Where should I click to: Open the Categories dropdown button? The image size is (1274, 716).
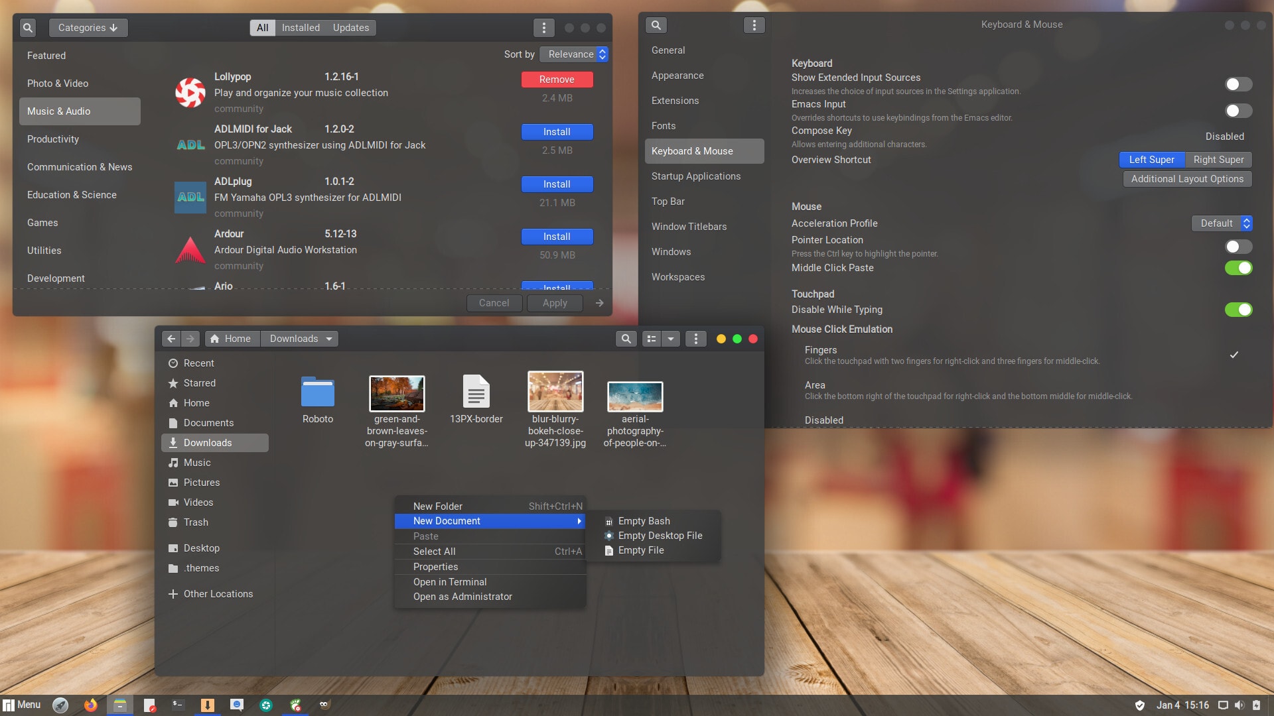coord(88,28)
